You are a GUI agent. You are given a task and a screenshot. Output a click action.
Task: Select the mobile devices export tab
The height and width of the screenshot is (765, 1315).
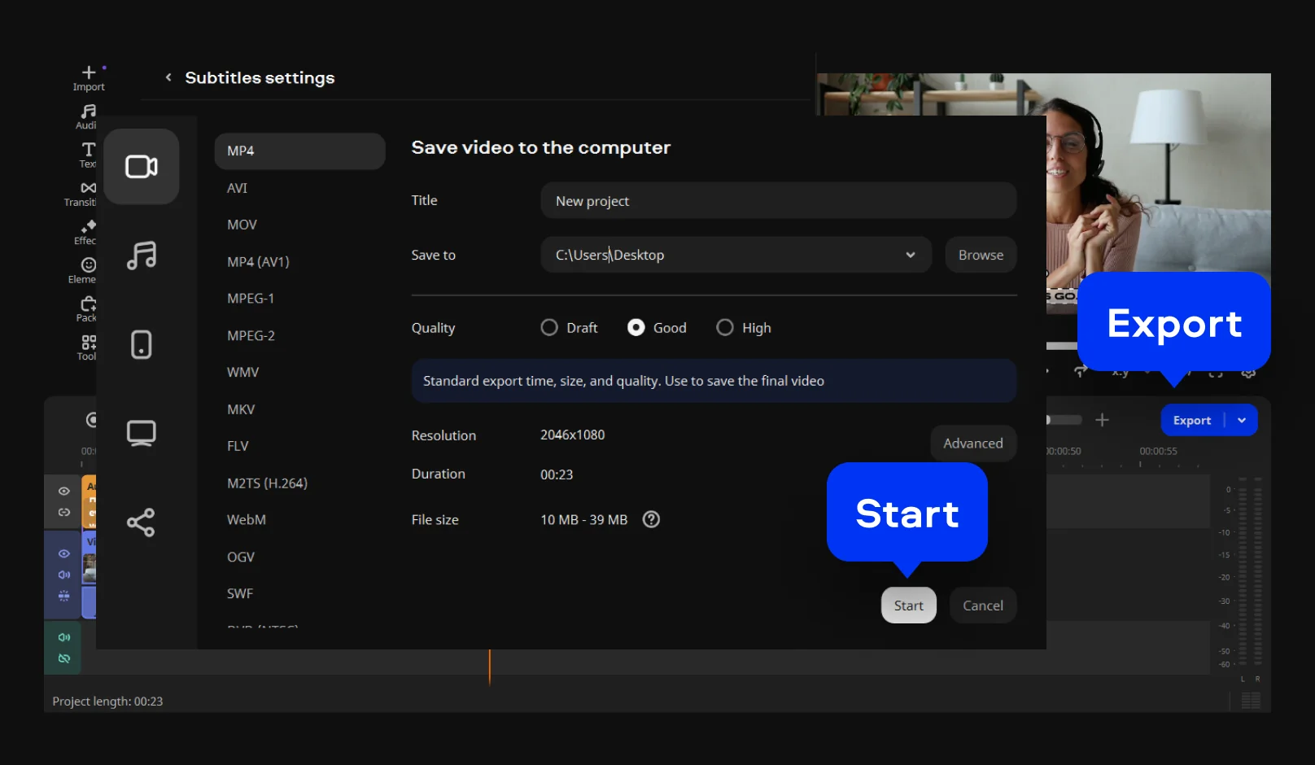coord(142,344)
